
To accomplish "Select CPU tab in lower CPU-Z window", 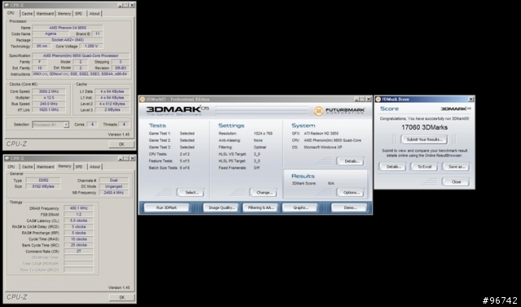I will (x=11, y=167).
